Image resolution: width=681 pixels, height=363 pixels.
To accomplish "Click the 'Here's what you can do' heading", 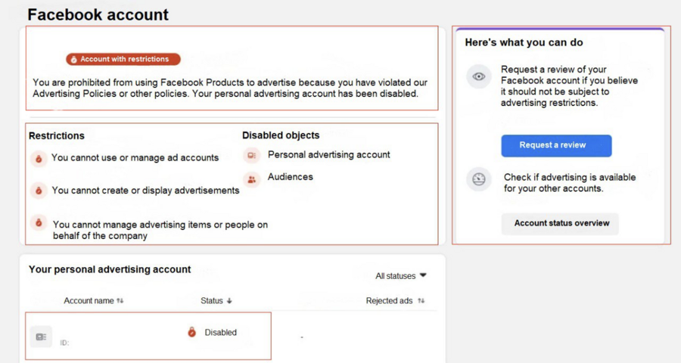I will [524, 42].
